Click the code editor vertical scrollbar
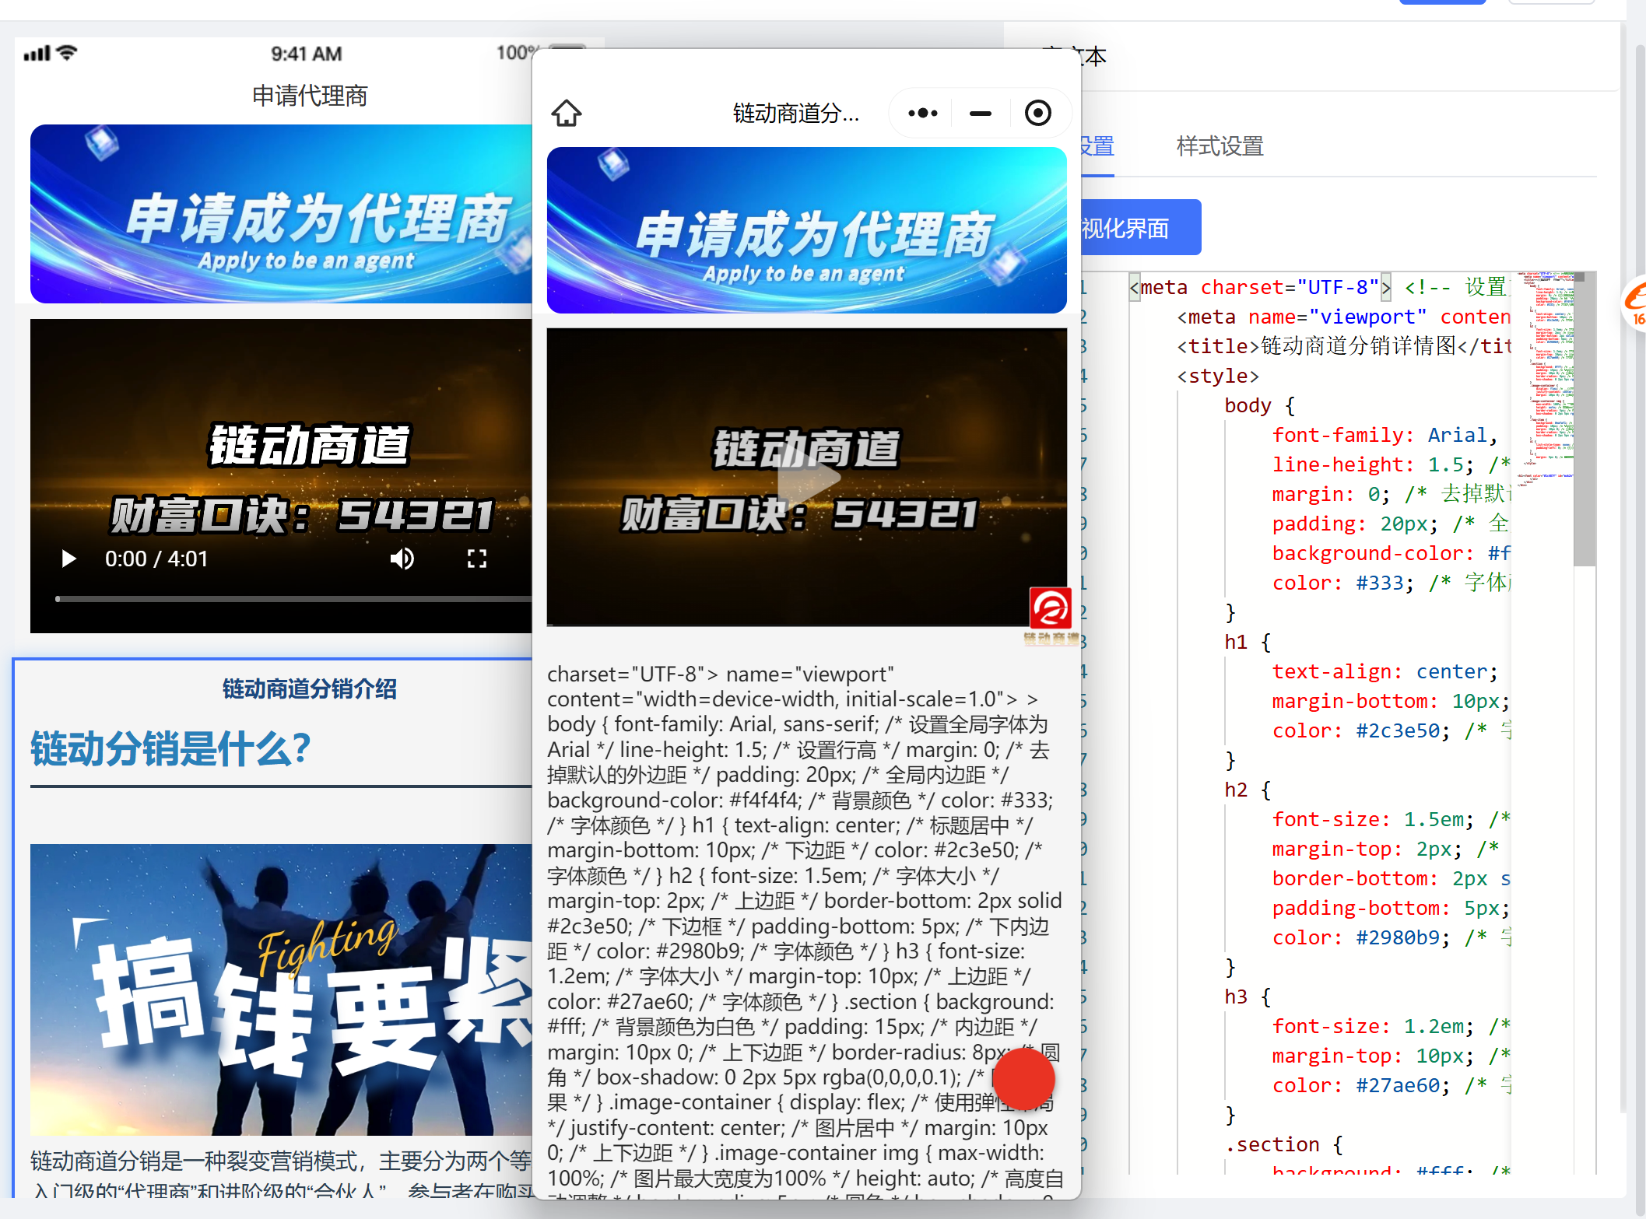The height and width of the screenshot is (1219, 1646). coord(1585,420)
